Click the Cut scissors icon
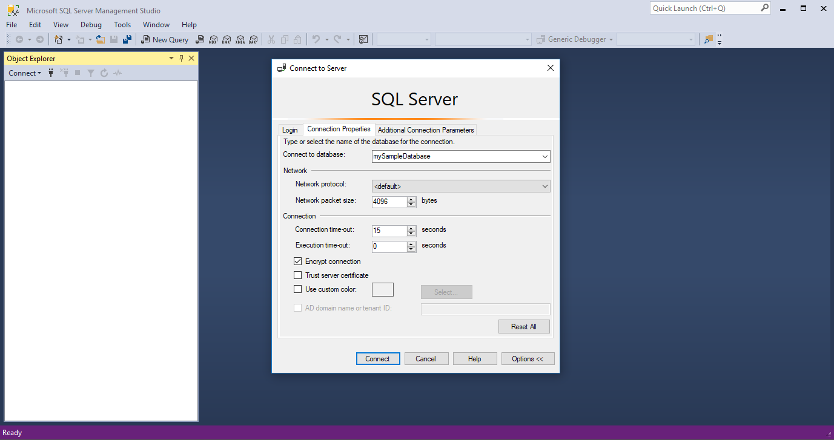 click(x=271, y=39)
